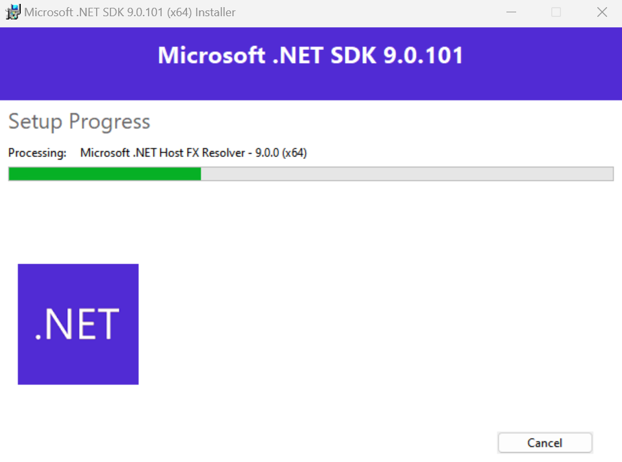Image resolution: width=622 pixels, height=462 pixels.
Task: Click the greyed-out maximize button
Action: (556, 12)
